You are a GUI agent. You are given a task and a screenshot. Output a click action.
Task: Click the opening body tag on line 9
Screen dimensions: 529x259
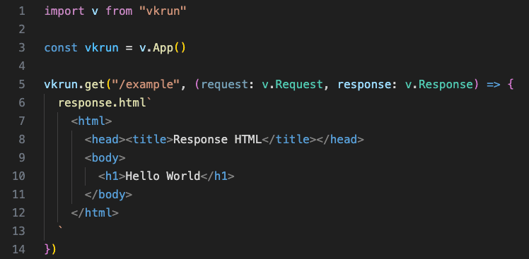(105, 157)
